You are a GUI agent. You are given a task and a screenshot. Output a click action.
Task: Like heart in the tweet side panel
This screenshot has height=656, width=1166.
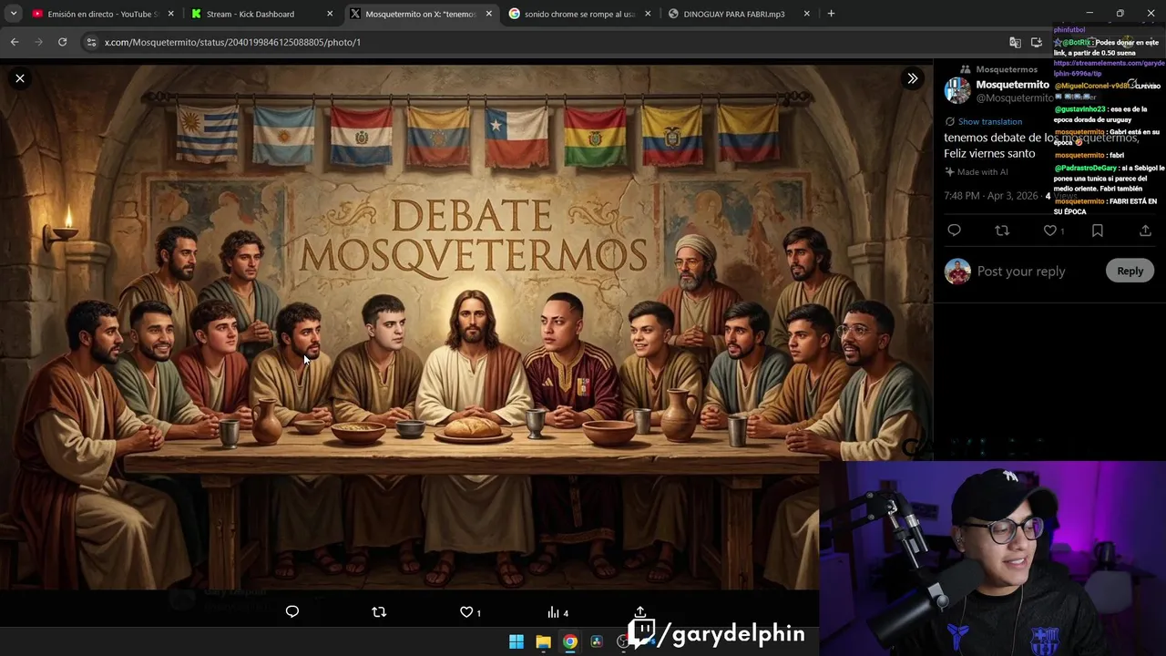click(1049, 231)
